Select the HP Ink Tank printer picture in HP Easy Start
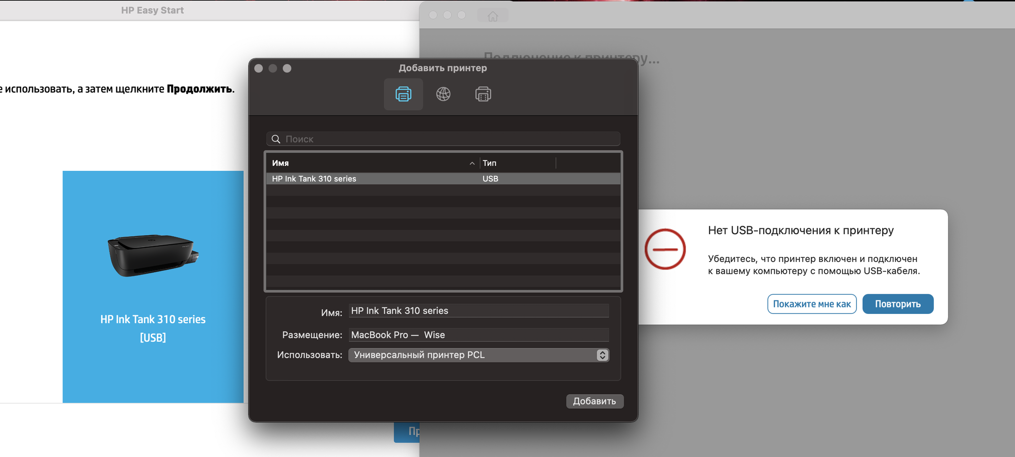Image resolution: width=1015 pixels, height=457 pixels. click(x=153, y=255)
